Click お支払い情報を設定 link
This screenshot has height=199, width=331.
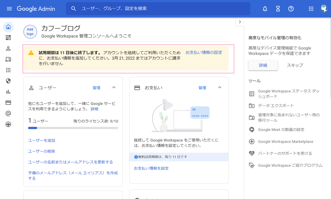tap(151, 168)
